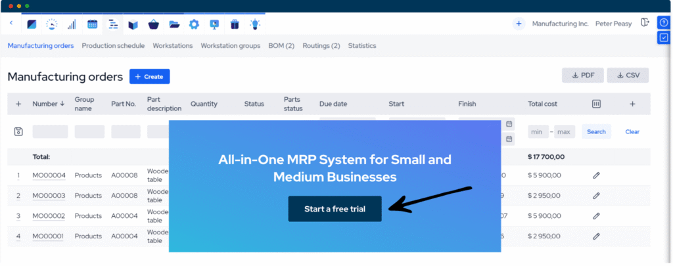The image size is (673, 266).
Task: Select the Production planning Gantt icon
Action: (x=113, y=24)
